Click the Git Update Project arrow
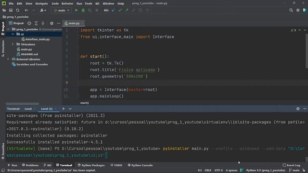The height and width of the screenshot is (173, 308). point(113,10)
